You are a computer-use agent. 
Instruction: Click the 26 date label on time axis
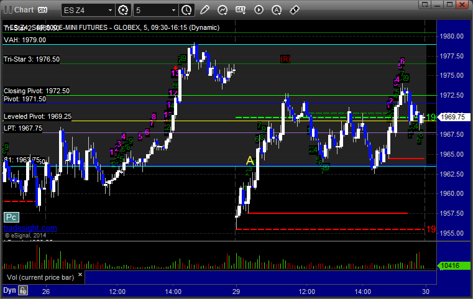[46, 292]
